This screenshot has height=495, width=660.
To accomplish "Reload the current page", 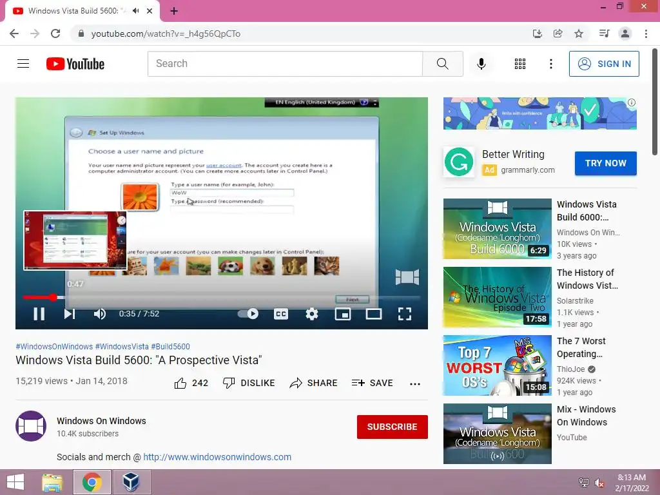I will click(x=55, y=34).
